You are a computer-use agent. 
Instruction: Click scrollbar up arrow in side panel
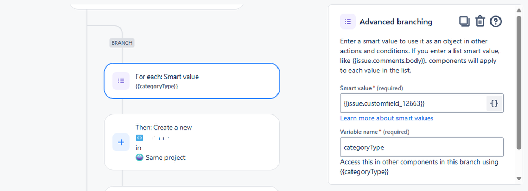pos(519,11)
